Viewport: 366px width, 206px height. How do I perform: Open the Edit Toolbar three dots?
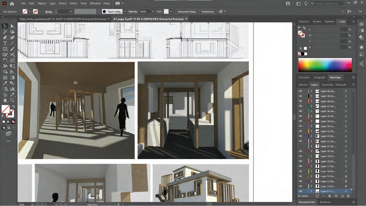8,141
